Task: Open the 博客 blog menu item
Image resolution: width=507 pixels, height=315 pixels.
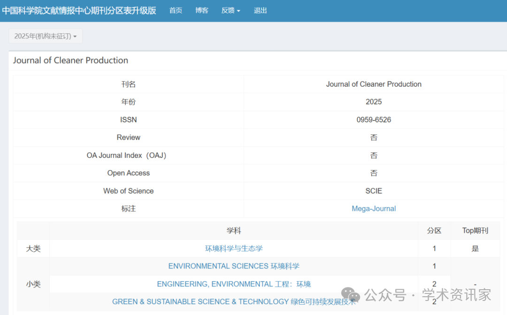Action: (202, 11)
